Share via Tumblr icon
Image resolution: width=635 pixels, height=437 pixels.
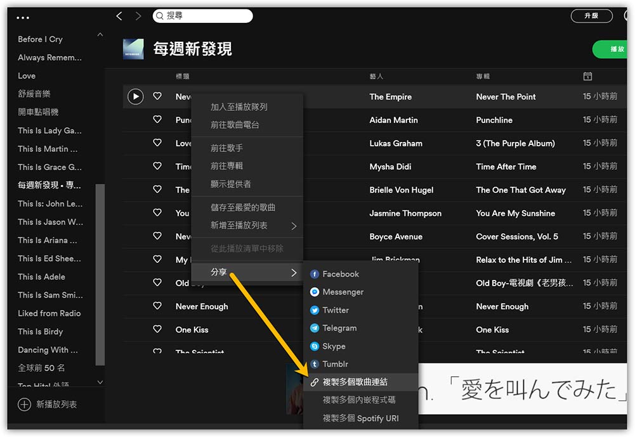tap(314, 364)
